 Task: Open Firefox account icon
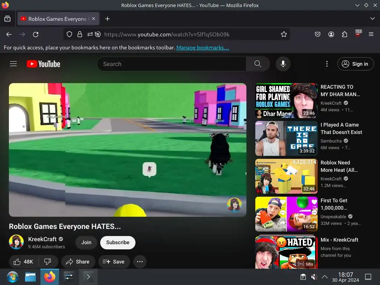coord(331,35)
